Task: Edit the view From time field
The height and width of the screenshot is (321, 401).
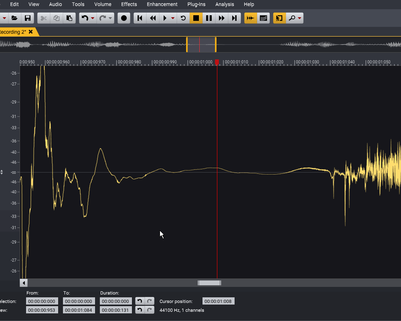Action: [42, 310]
